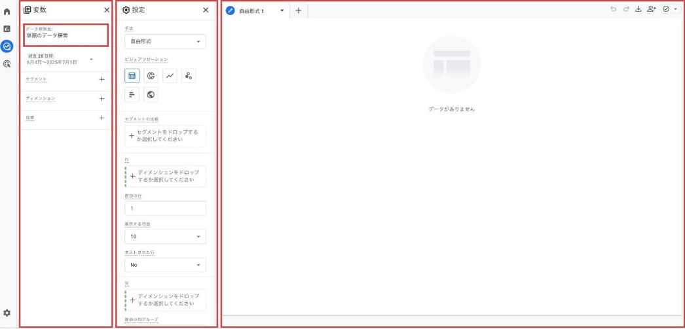The width and height of the screenshot is (685, 329).
Task: Click the download export icon
Action: (x=638, y=9)
